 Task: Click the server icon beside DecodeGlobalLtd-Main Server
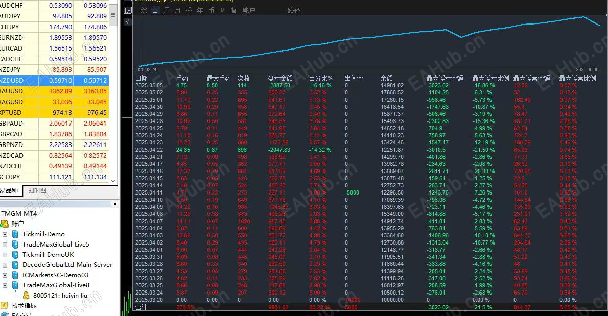click(x=15, y=265)
